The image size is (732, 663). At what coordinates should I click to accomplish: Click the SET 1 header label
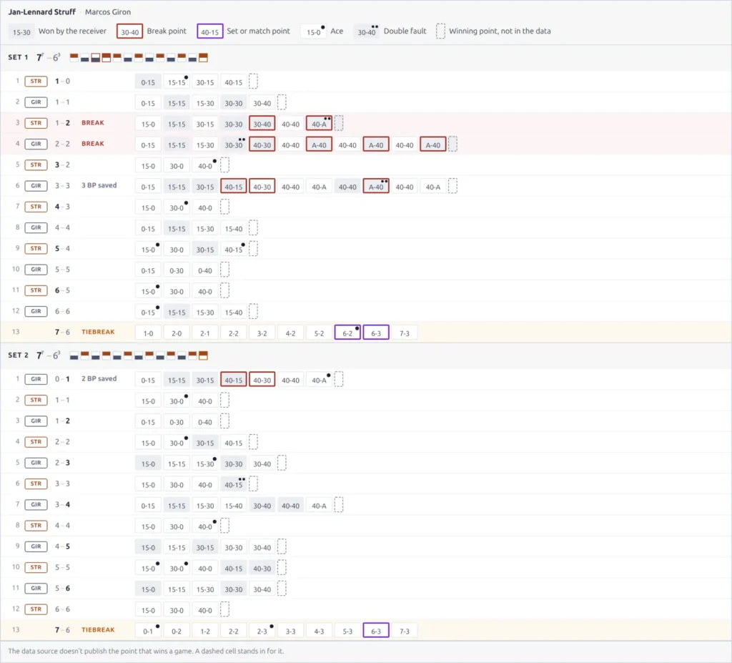[x=18, y=57]
